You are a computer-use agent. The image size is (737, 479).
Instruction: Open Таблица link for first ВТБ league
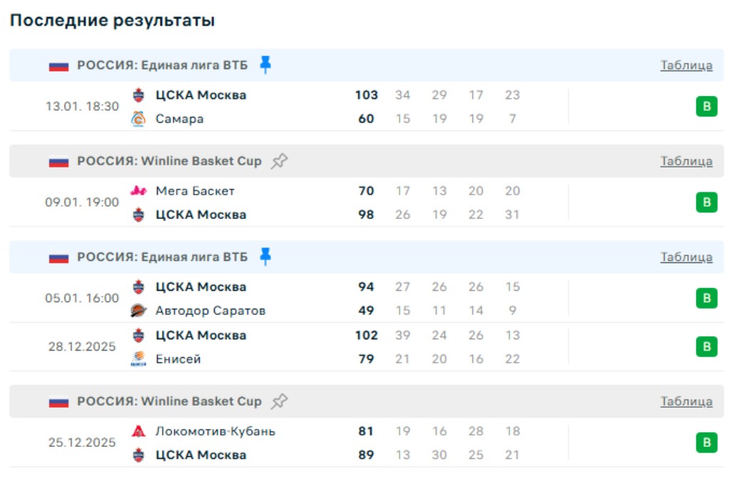[686, 65]
